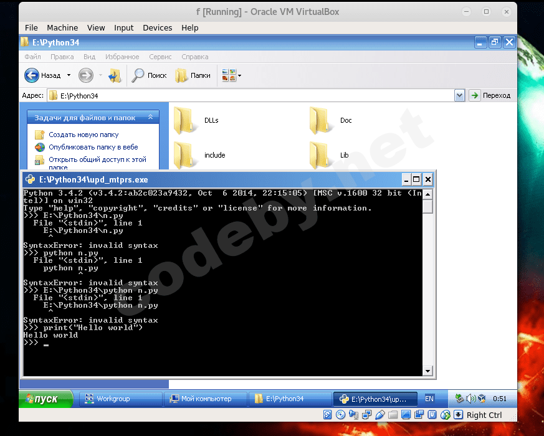Click console scrollbar up arrow

pos(427,194)
